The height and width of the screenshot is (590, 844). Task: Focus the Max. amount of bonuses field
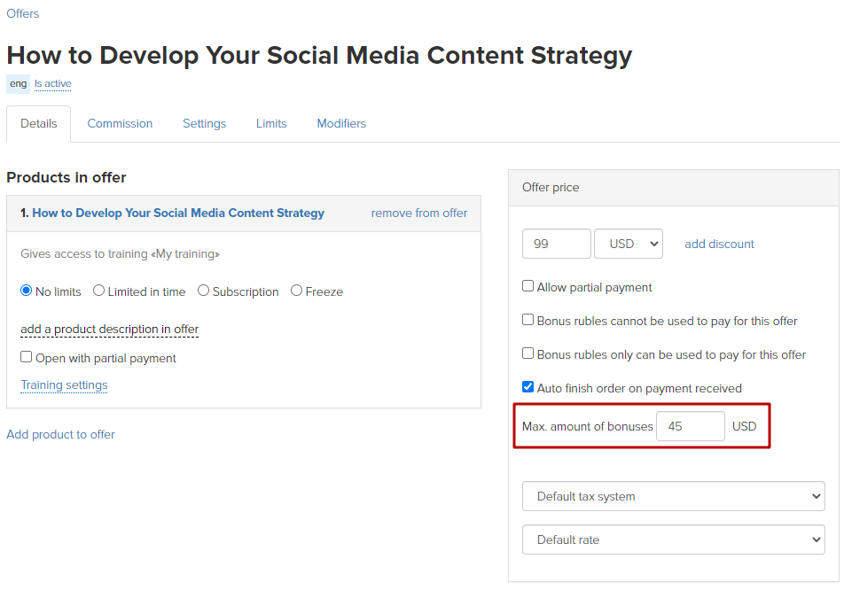pyautogui.click(x=690, y=426)
